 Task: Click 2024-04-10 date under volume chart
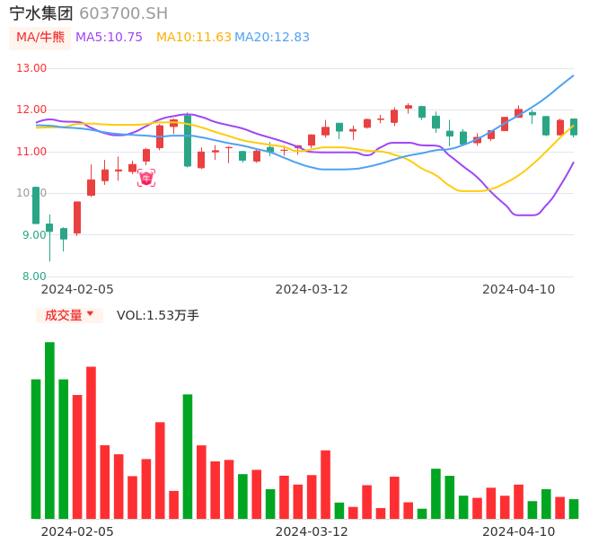click(519, 531)
